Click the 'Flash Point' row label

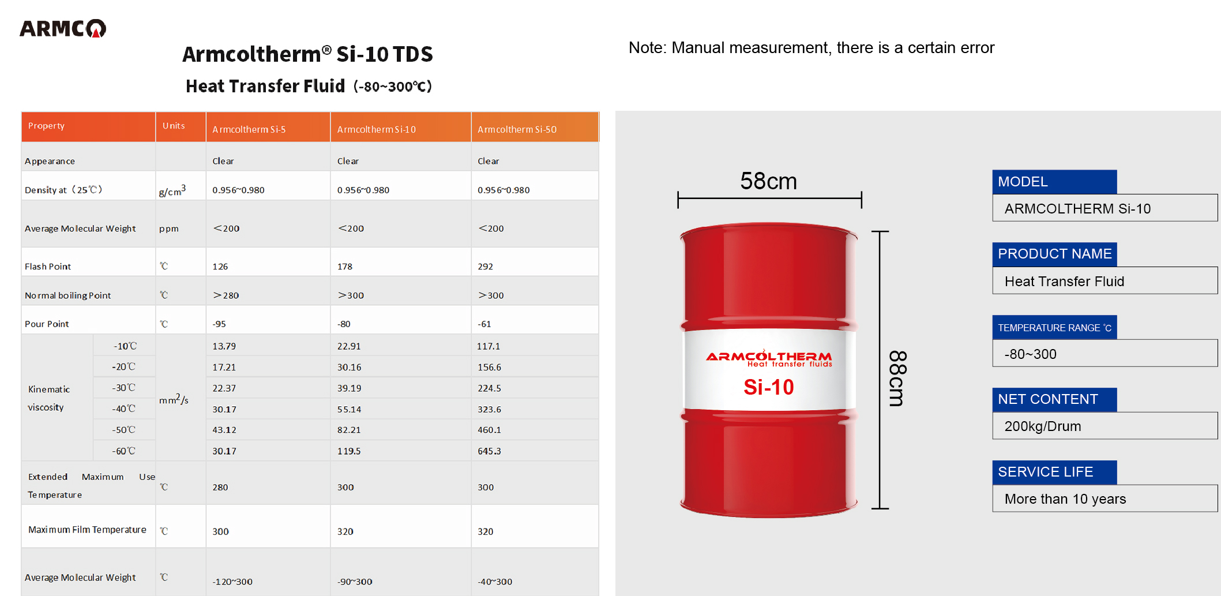(48, 267)
